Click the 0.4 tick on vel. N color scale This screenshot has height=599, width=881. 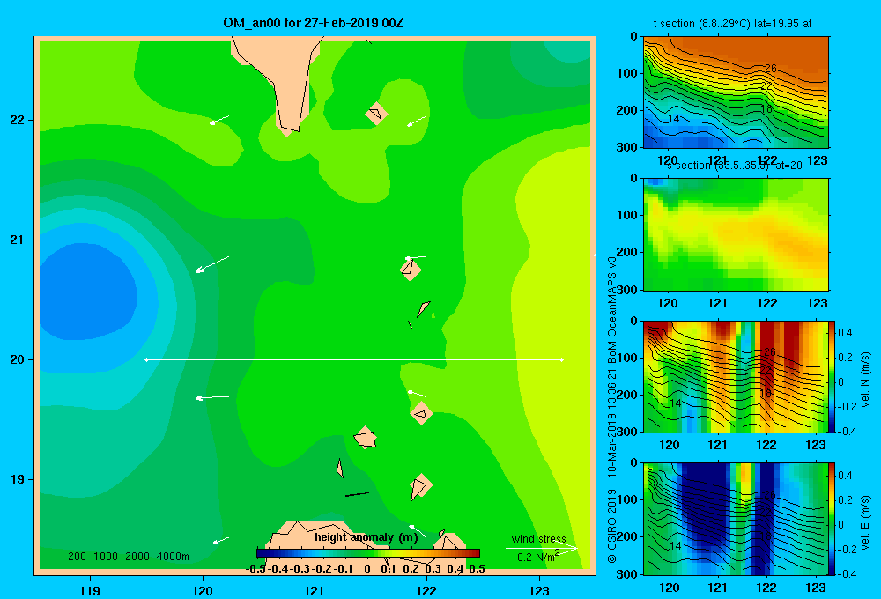[845, 333]
